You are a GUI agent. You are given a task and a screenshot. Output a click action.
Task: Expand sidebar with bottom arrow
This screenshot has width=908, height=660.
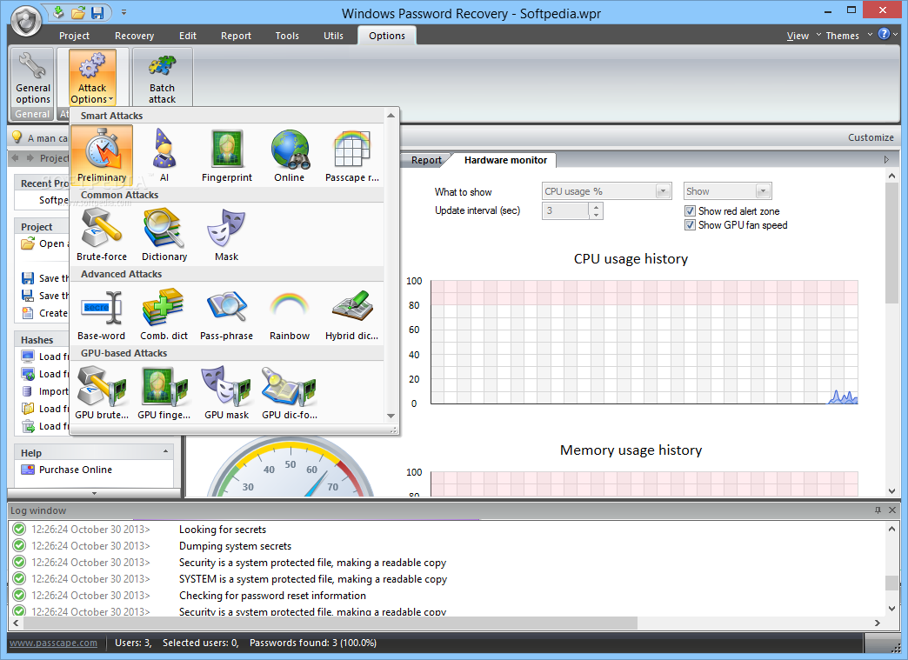(x=95, y=493)
